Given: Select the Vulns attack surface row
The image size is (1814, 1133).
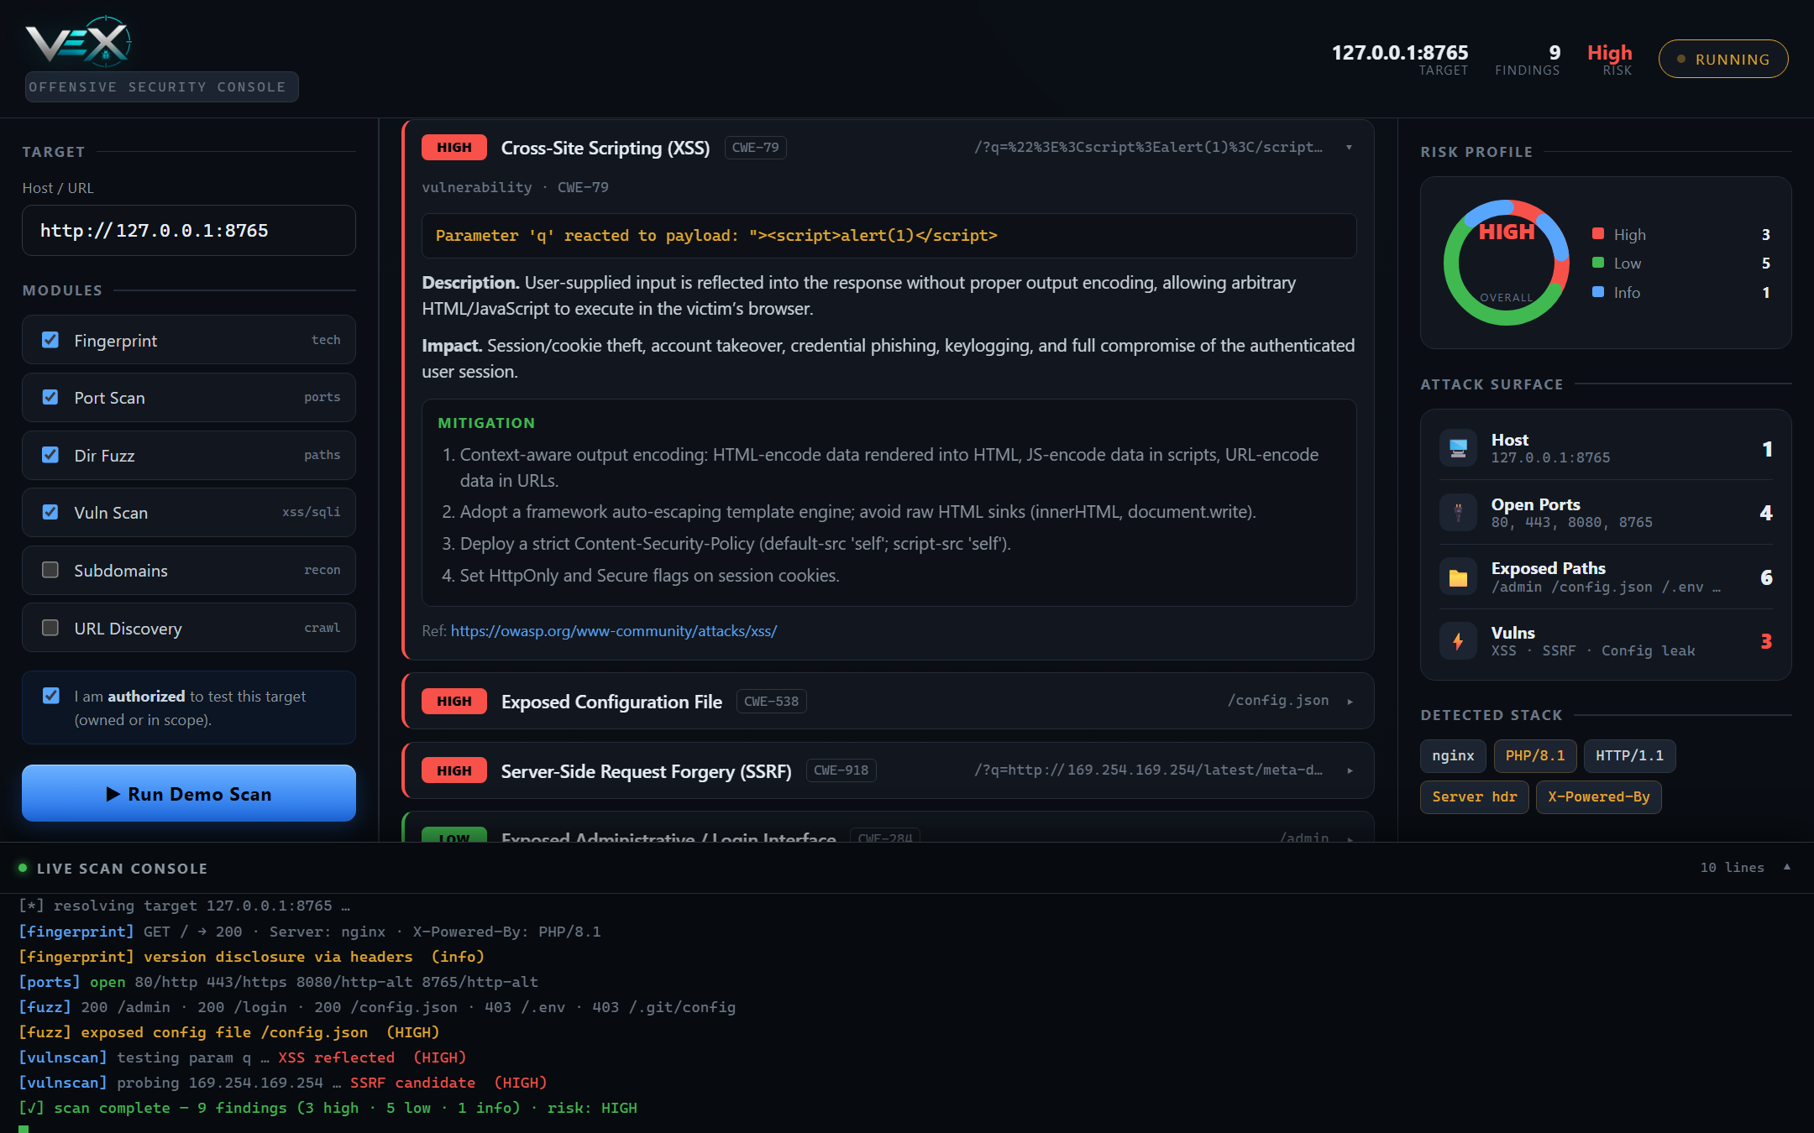Looking at the screenshot, I should (x=1606, y=641).
